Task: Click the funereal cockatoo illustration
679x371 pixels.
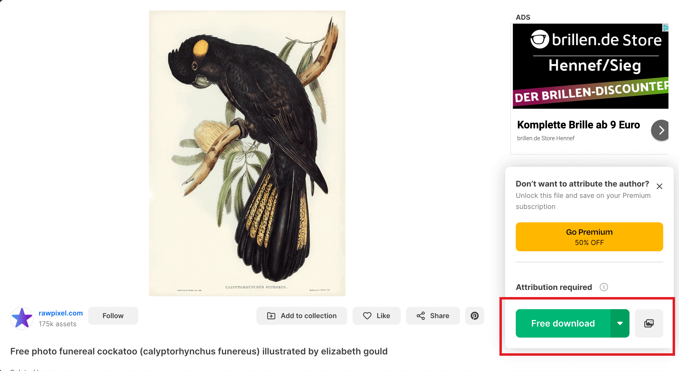Action: (x=247, y=153)
